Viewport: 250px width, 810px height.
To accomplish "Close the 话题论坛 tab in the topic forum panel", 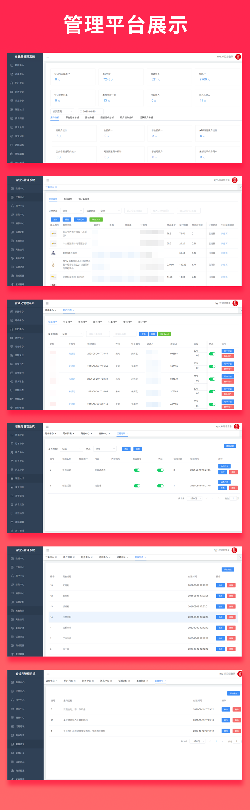I will (x=127, y=434).
